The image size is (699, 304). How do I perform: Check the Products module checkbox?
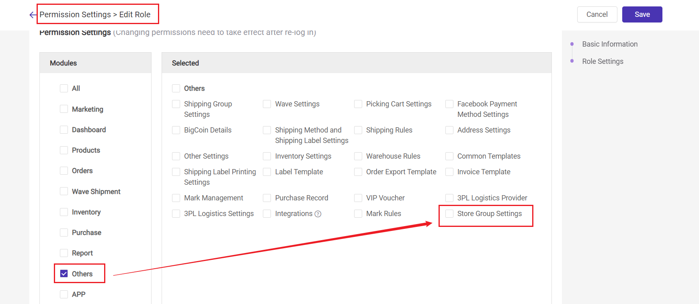pyautogui.click(x=64, y=150)
